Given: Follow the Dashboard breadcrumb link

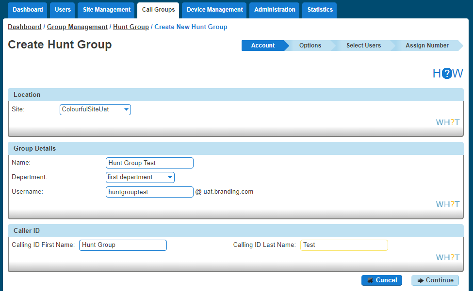Looking at the screenshot, I should coord(24,27).
